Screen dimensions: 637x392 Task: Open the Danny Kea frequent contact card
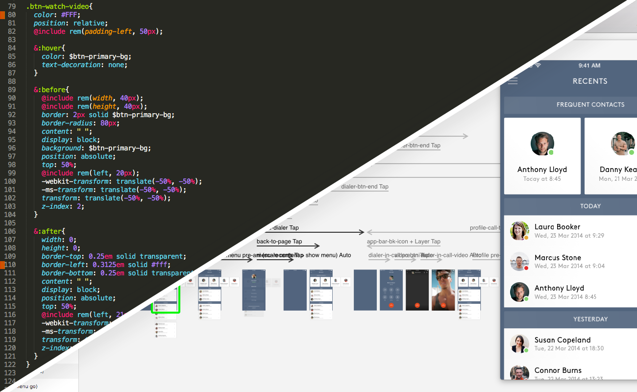(611, 156)
